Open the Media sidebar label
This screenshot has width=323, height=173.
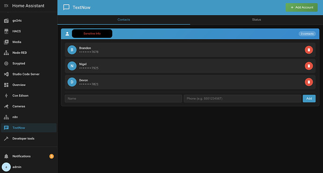(x=17, y=42)
